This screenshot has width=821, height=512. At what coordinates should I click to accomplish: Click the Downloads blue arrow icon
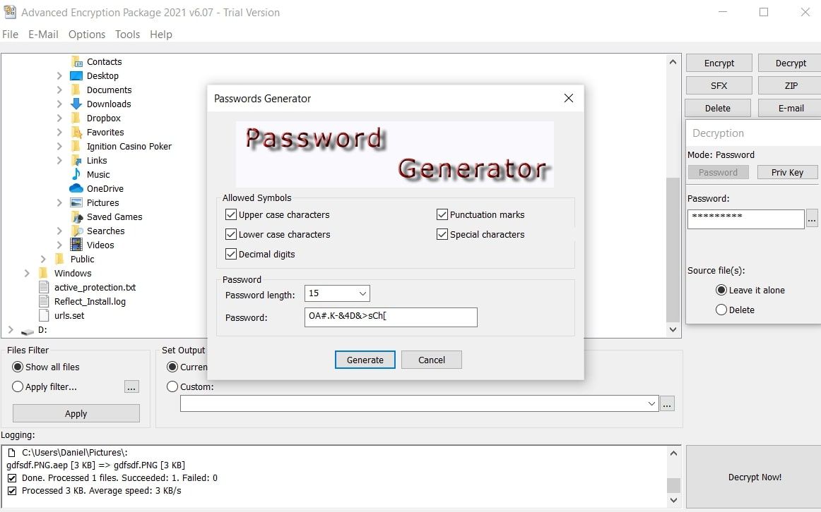coord(76,104)
